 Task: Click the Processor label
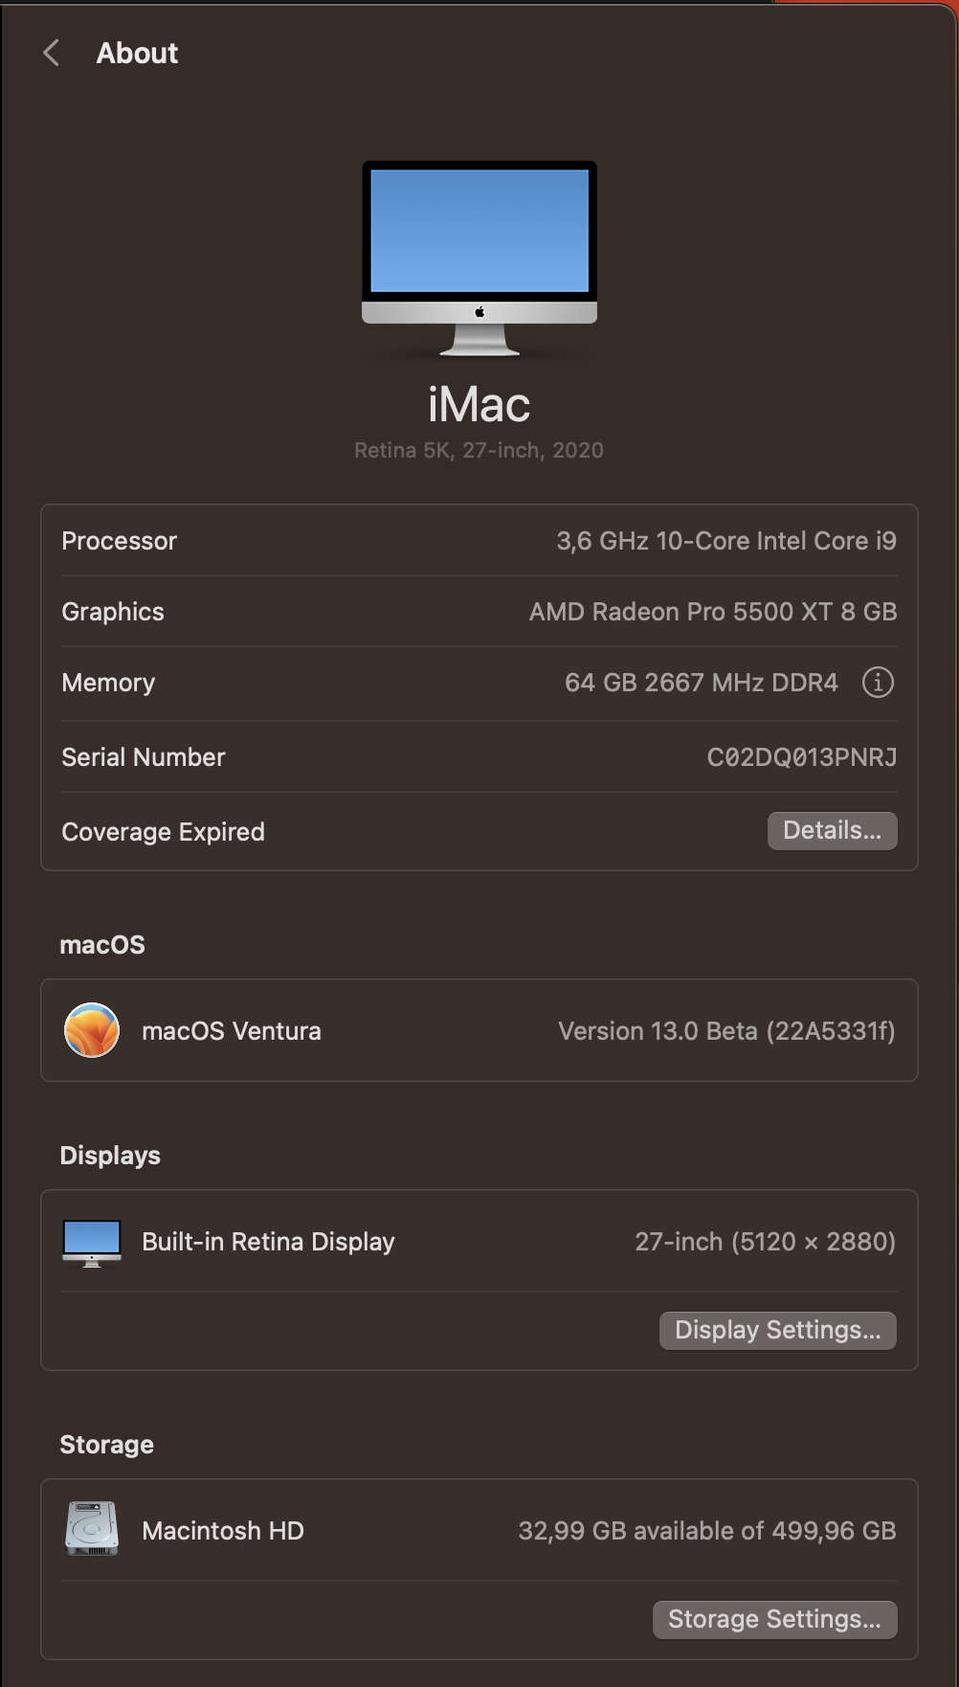[x=120, y=541]
